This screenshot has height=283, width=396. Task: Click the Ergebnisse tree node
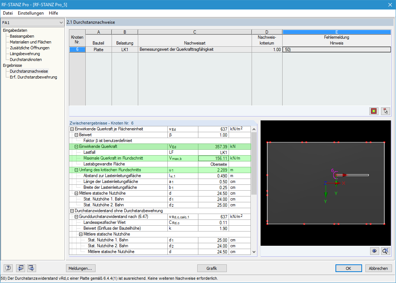pos(12,65)
